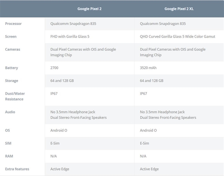Click the Screen row label
The height and width of the screenshot is (176, 224).
[x=11, y=37]
